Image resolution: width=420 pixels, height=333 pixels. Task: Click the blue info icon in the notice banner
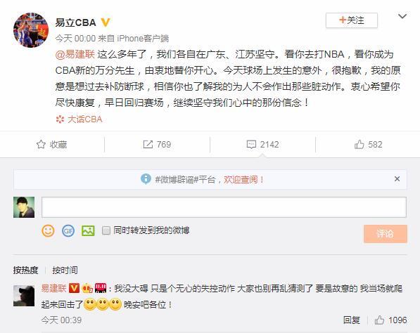click(146, 179)
